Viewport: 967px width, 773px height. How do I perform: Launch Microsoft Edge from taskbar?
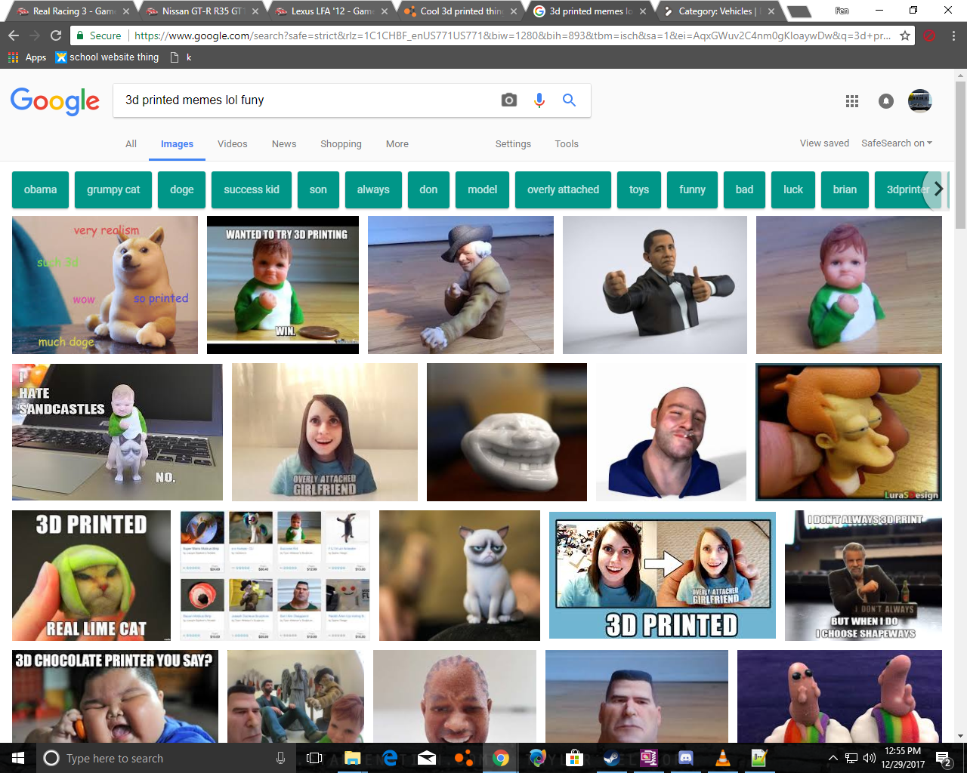390,758
